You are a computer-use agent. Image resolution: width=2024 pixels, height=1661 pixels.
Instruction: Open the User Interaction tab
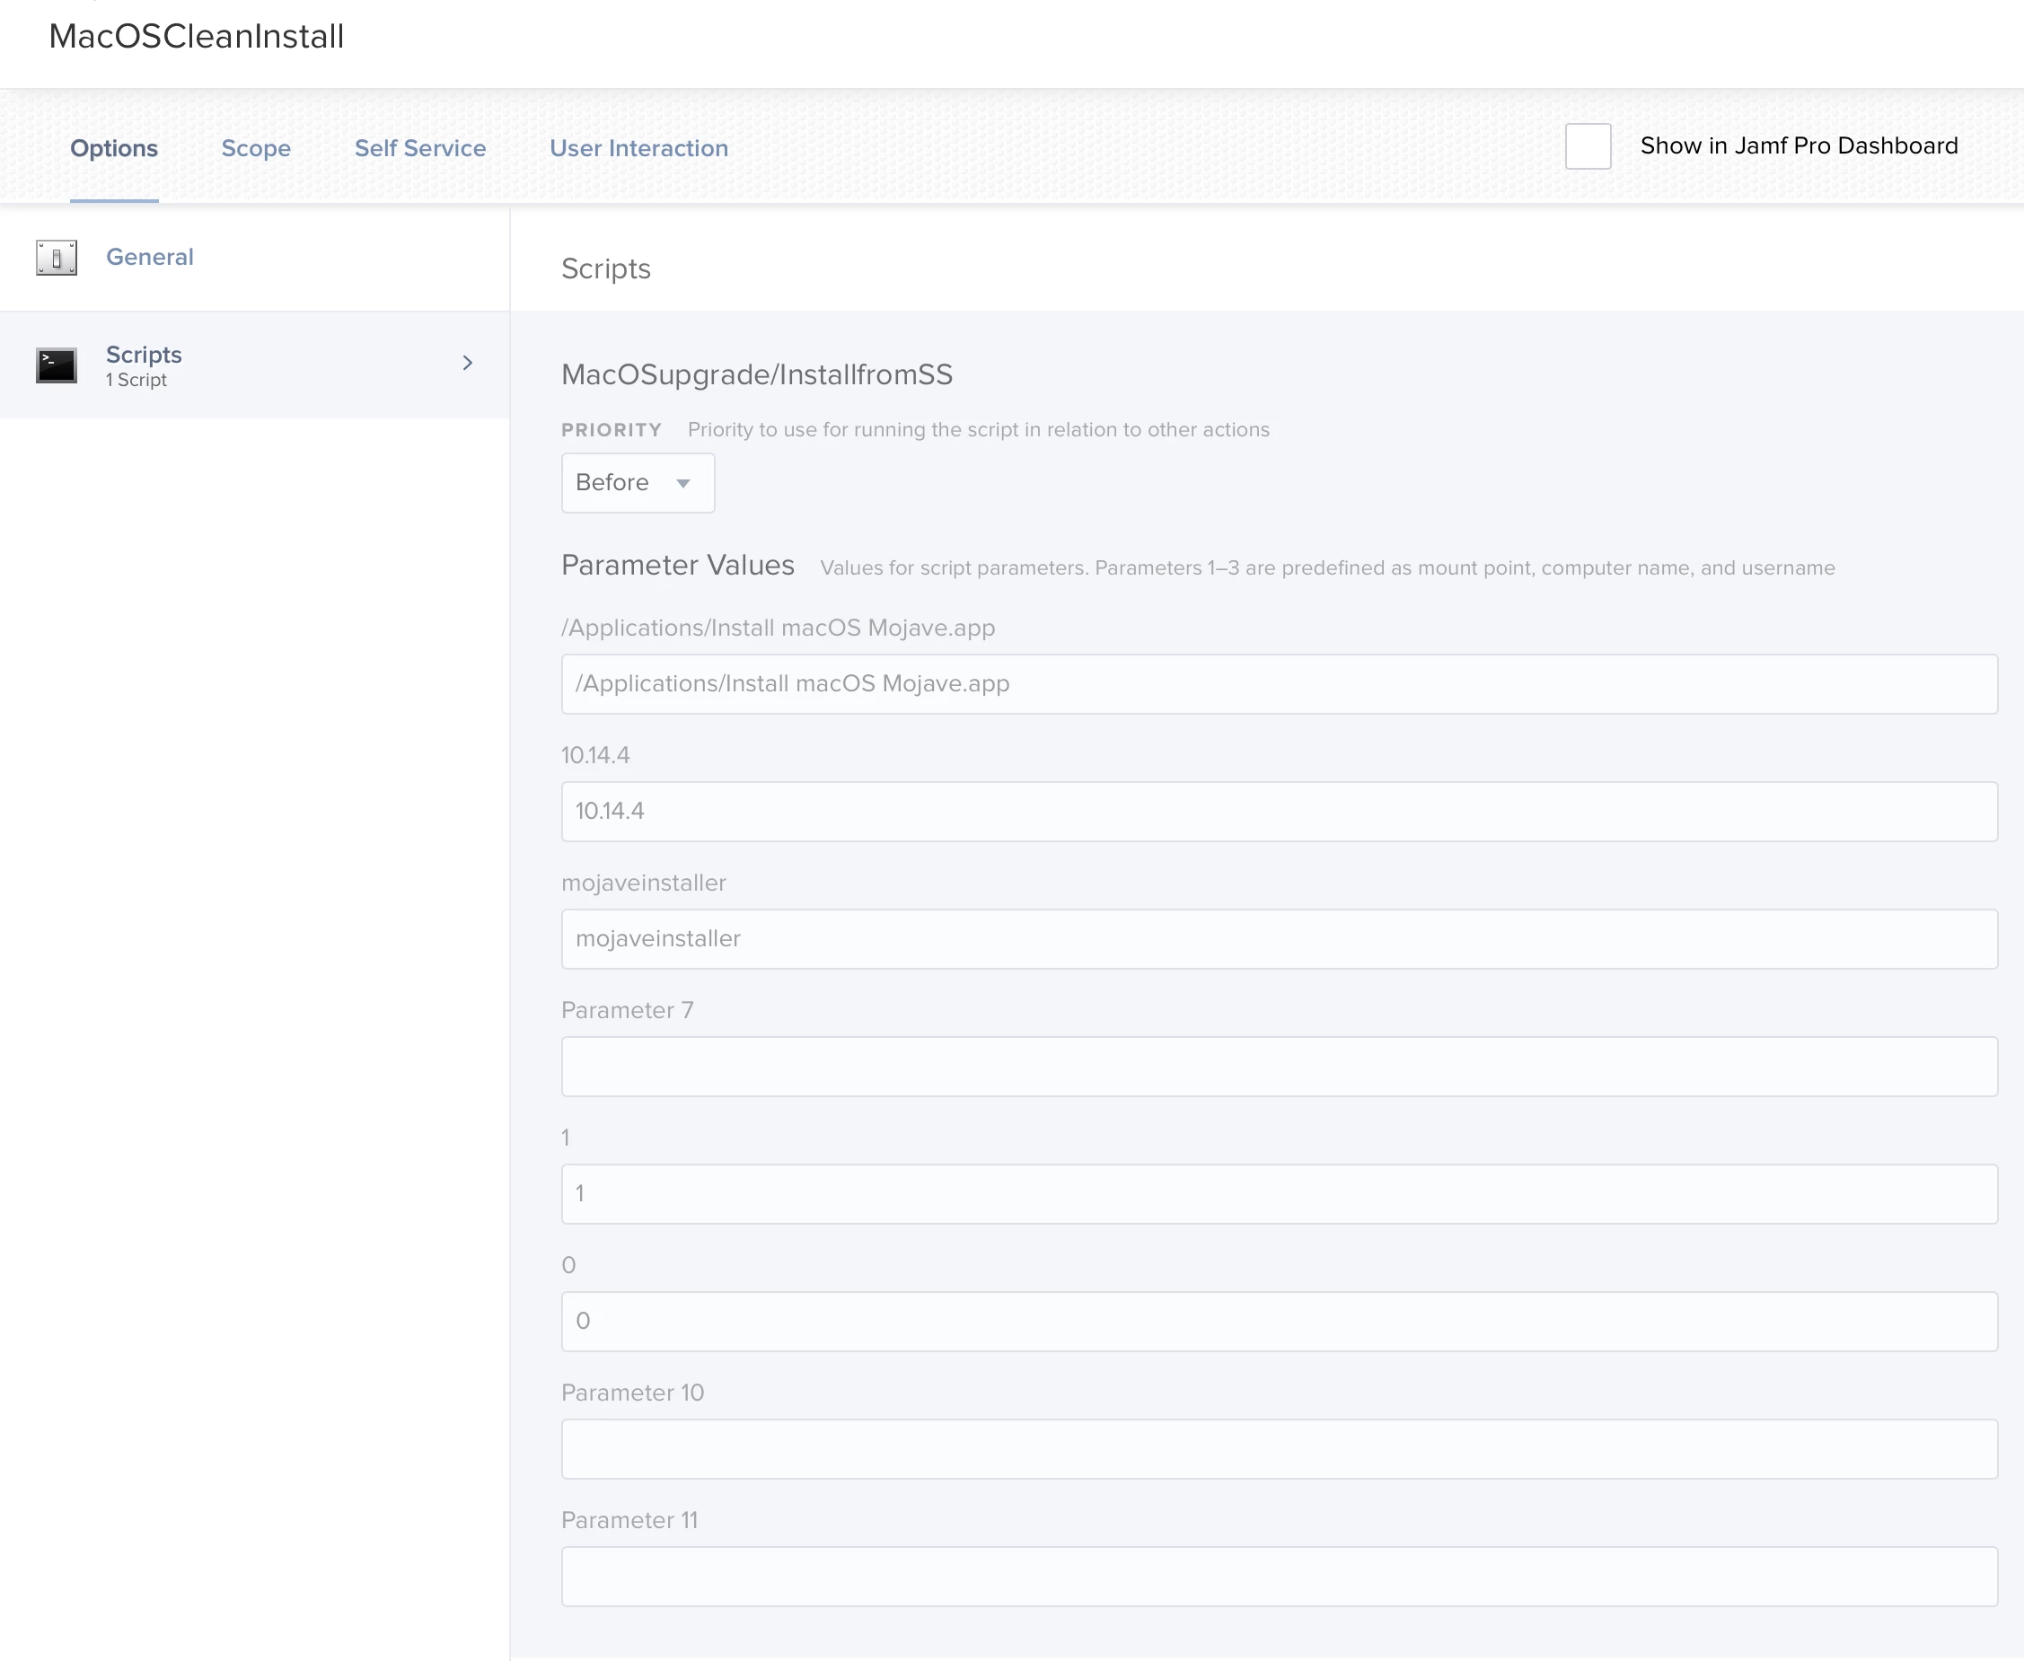point(638,148)
